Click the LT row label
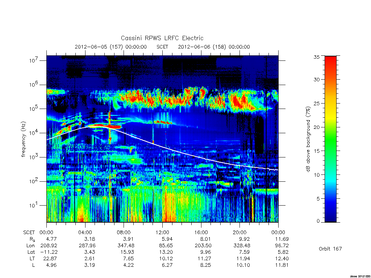 (32, 258)
